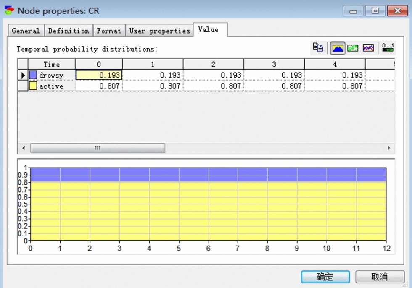Click the yellow active color swatch
This screenshot has width=412, height=288.
tap(33, 86)
